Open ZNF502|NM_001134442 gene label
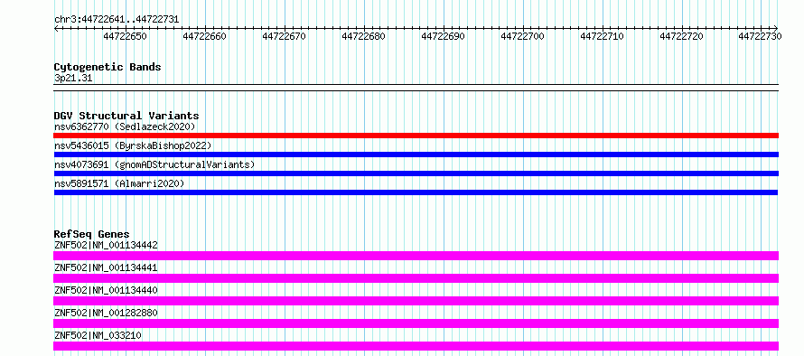This screenshot has width=804, height=356. (106, 245)
